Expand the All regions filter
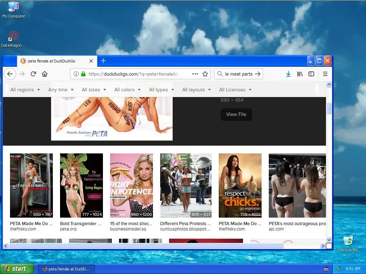Image resolution: width=366 pixels, height=274 pixels. 25,90
